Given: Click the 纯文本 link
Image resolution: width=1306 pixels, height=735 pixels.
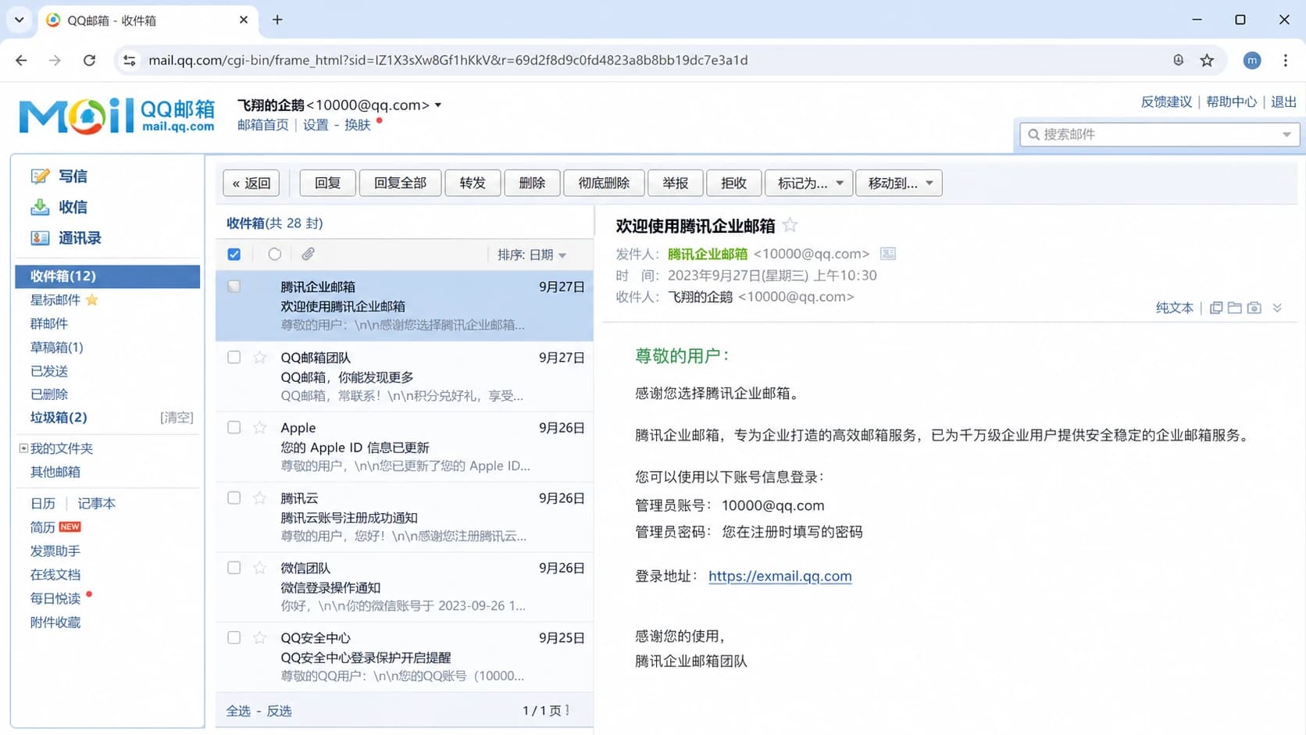Looking at the screenshot, I should click(1175, 308).
